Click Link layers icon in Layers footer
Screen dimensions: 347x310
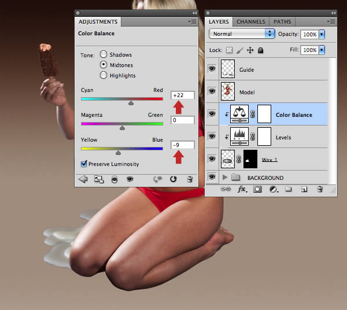(226, 189)
